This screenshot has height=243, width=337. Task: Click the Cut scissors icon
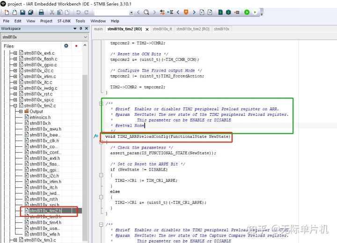(51, 12)
